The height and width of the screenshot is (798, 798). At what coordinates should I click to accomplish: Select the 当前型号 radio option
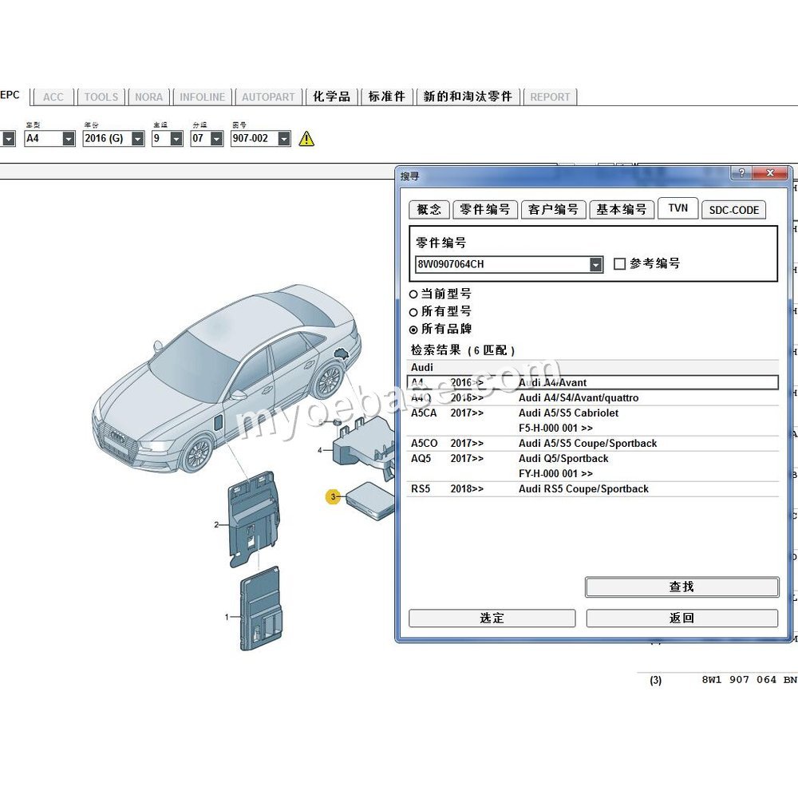[x=413, y=294]
